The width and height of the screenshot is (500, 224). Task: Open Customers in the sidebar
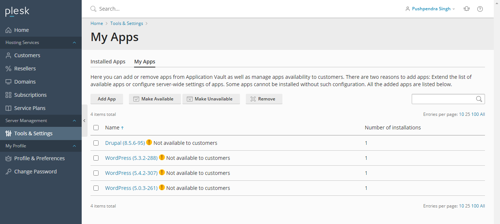(41, 55)
